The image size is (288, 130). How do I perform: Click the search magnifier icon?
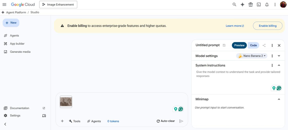click(234, 5)
